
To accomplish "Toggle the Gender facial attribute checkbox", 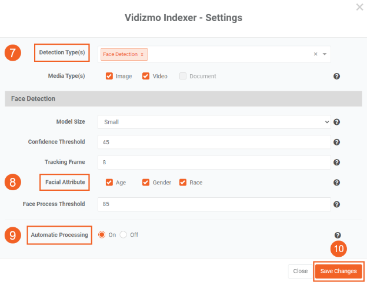I will (146, 183).
